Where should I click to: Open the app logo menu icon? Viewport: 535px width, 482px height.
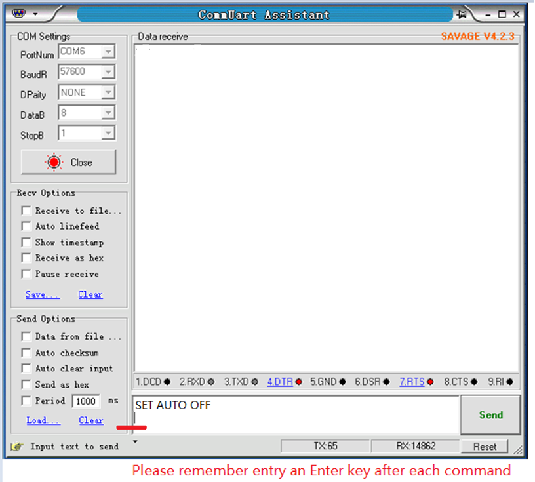(19, 14)
